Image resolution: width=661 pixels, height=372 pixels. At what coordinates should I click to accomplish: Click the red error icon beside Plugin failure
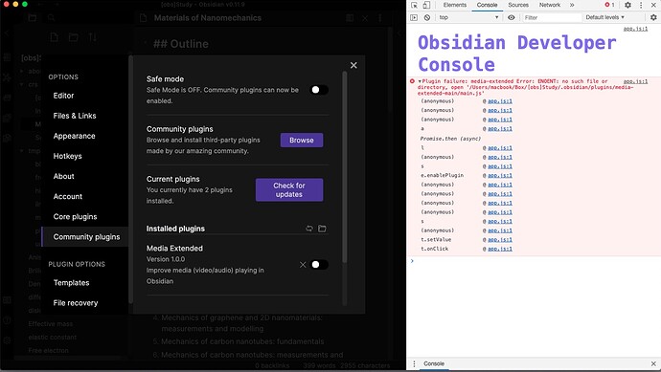point(412,80)
